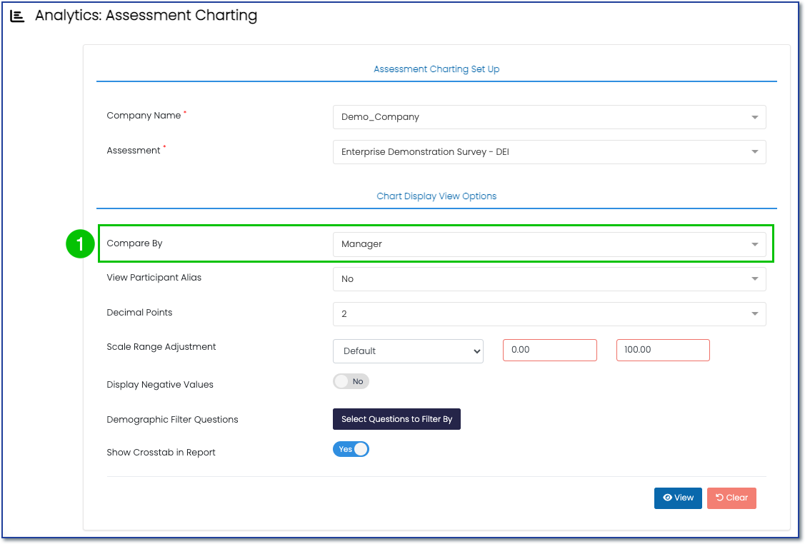Open the Compare By dropdown showing Manager
The image size is (805, 544).
pos(549,244)
